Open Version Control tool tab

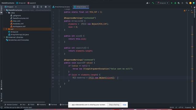click(x=11, y=105)
